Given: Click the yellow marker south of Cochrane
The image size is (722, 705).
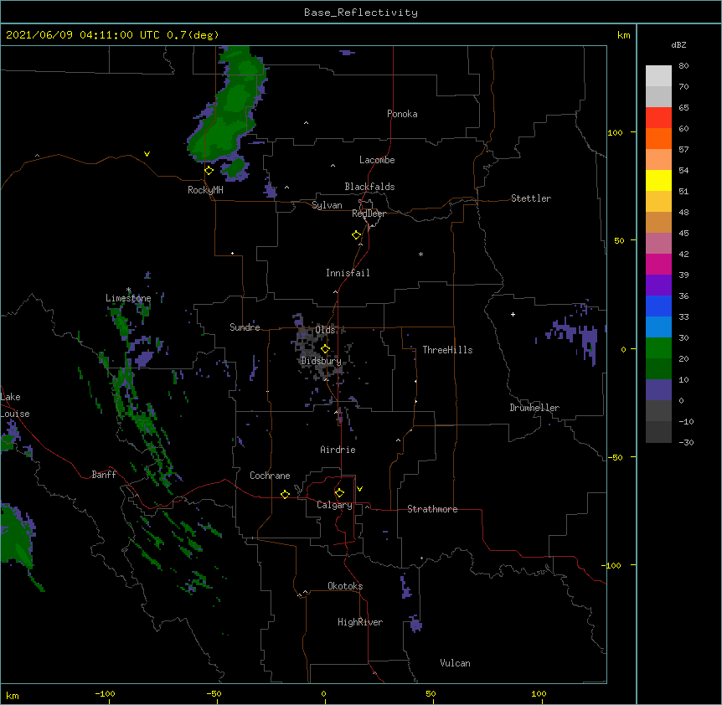Looking at the screenshot, I should point(285,494).
